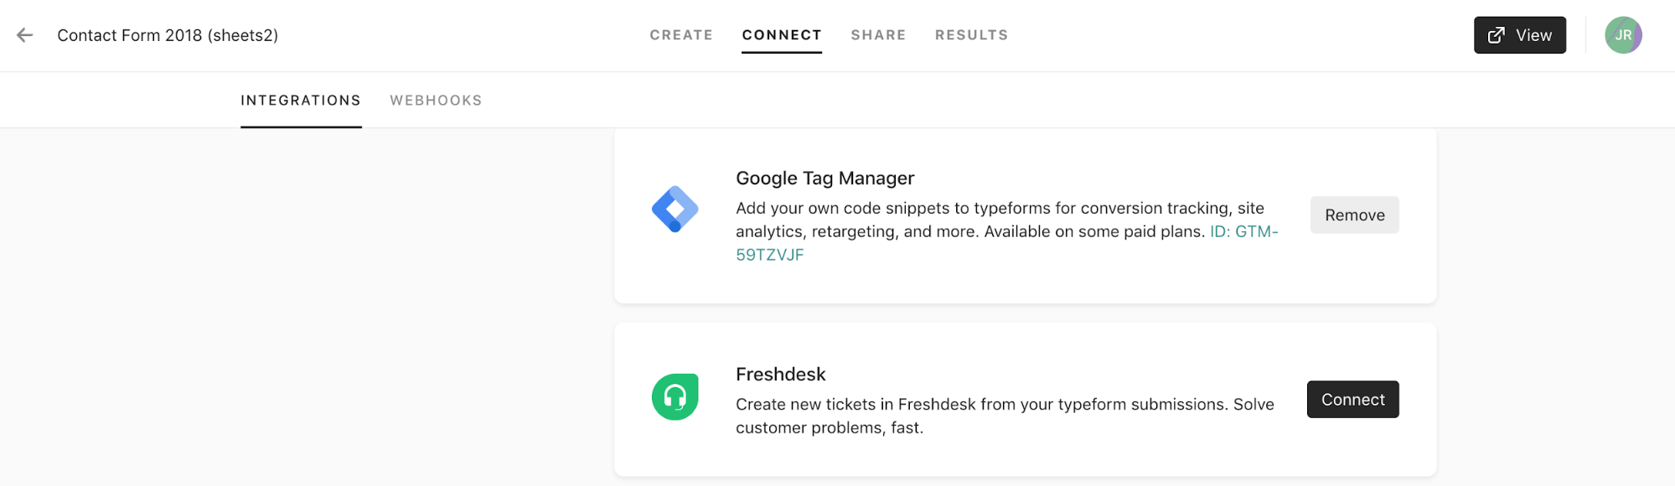Click the green Freshdesk headset icon
The height and width of the screenshot is (486, 1675).
point(675,397)
